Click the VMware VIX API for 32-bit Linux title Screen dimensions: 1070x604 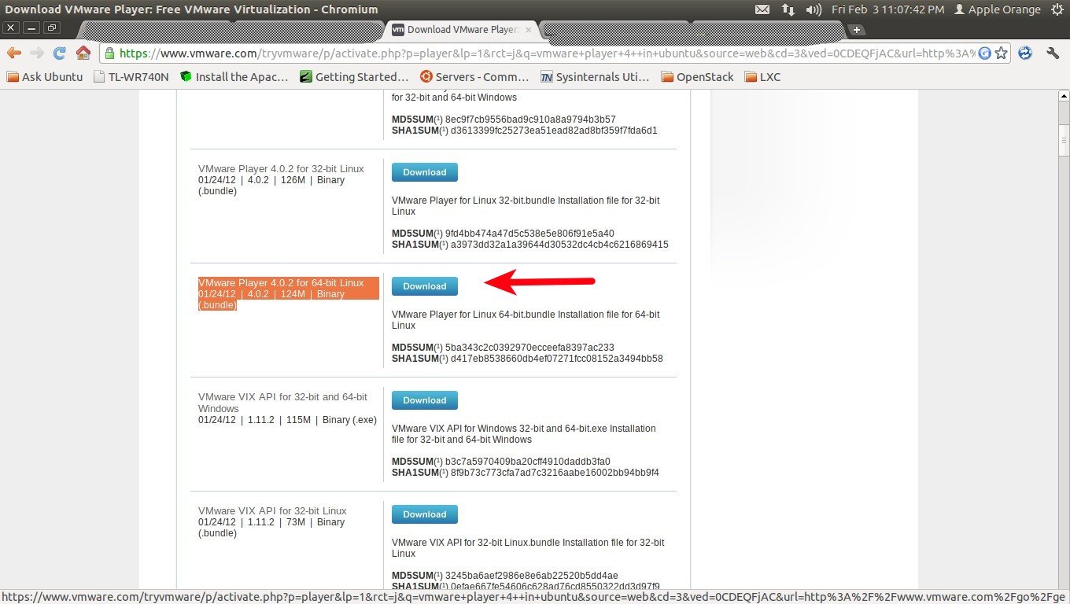(x=272, y=511)
